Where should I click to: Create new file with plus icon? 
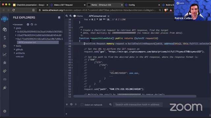tap(28, 25)
